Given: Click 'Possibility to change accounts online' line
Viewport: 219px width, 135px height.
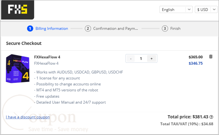Looking at the screenshot, I should 67,84.
